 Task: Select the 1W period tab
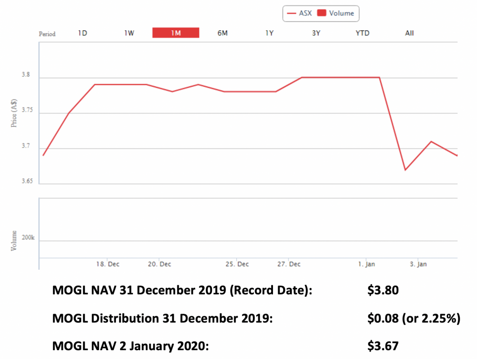point(129,33)
